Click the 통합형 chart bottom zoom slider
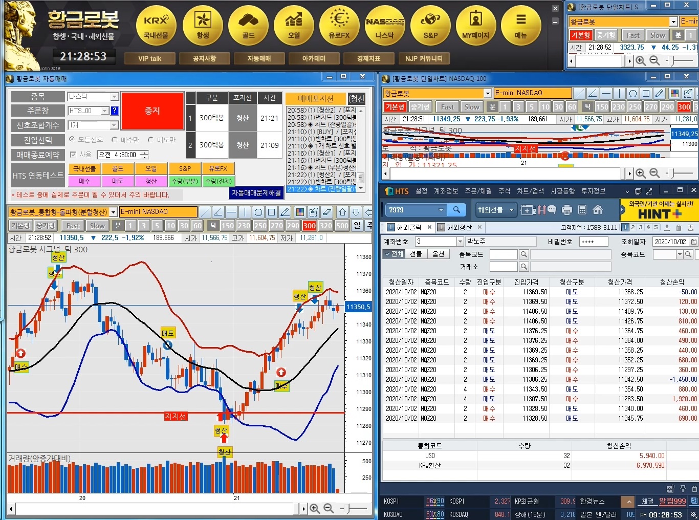Screen dimensions: 699x520 pos(353,509)
